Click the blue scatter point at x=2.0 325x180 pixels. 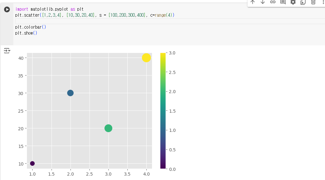click(x=70, y=93)
